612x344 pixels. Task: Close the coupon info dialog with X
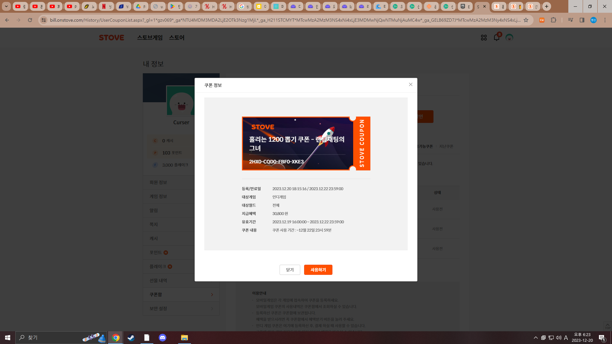click(x=411, y=84)
